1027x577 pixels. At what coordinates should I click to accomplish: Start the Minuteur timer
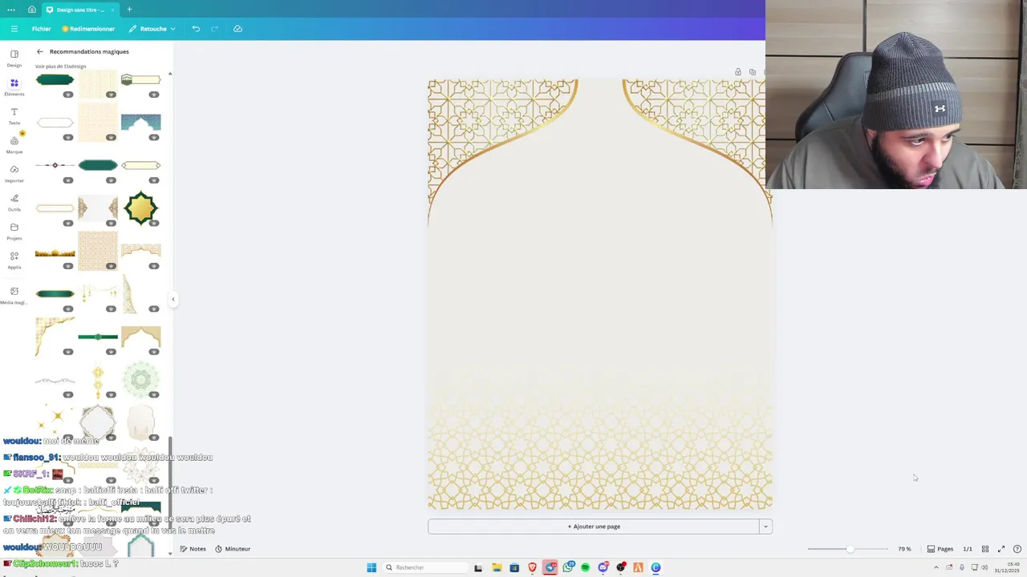point(233,549)
